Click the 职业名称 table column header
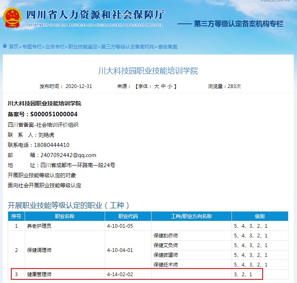The image size is (297, 283). [65, 216]
